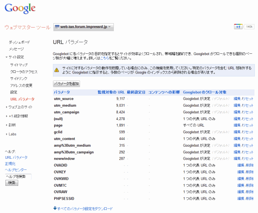Click the 4,278 URL count value
258x213 pixels.
(121, 119)
